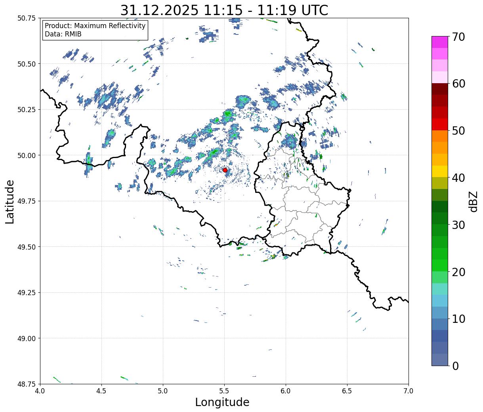Screen dimensions: 483x412
Task: Click latitude tick label 50.75
Action: (x=27, y=18)
